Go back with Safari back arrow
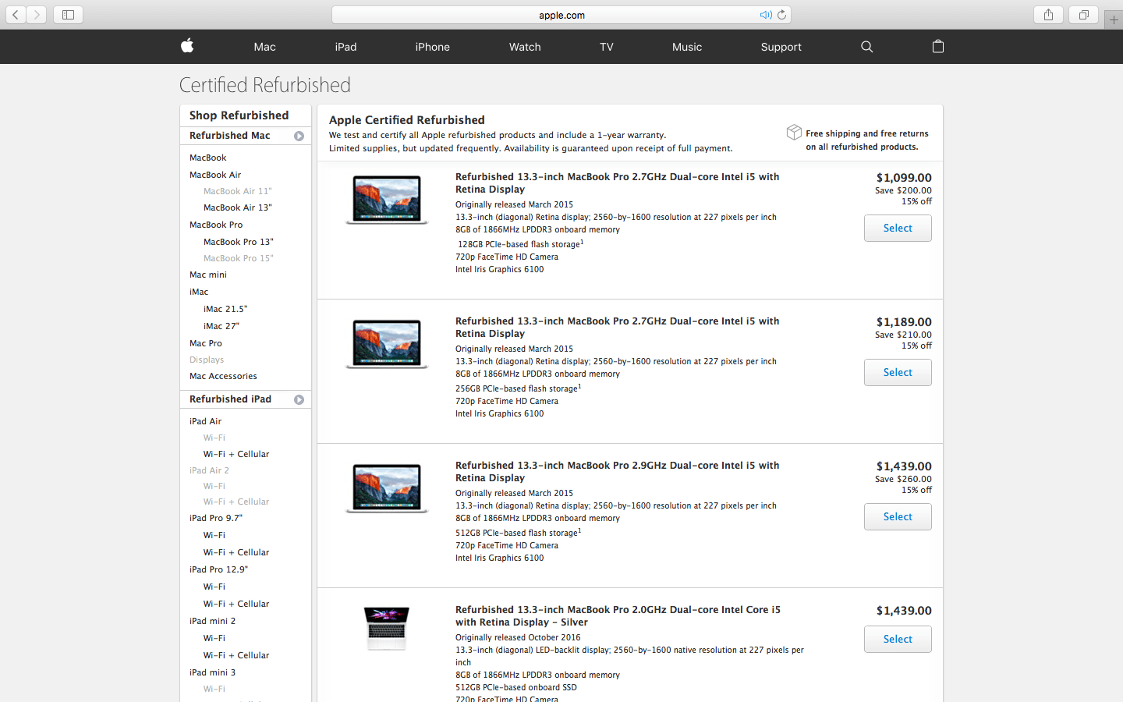The width and height of the screenshot is (1123, 702). click(x=16, y=15)
